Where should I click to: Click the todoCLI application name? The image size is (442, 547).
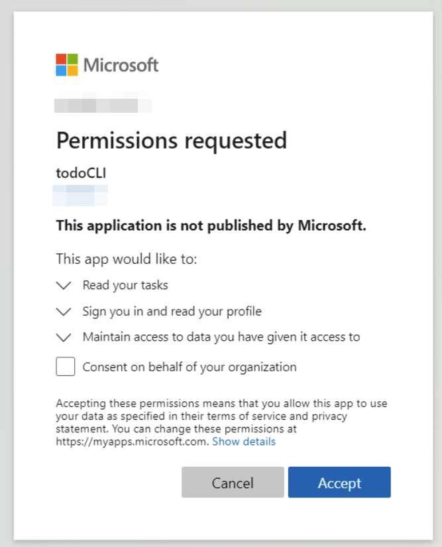click(x=82, y=173)
